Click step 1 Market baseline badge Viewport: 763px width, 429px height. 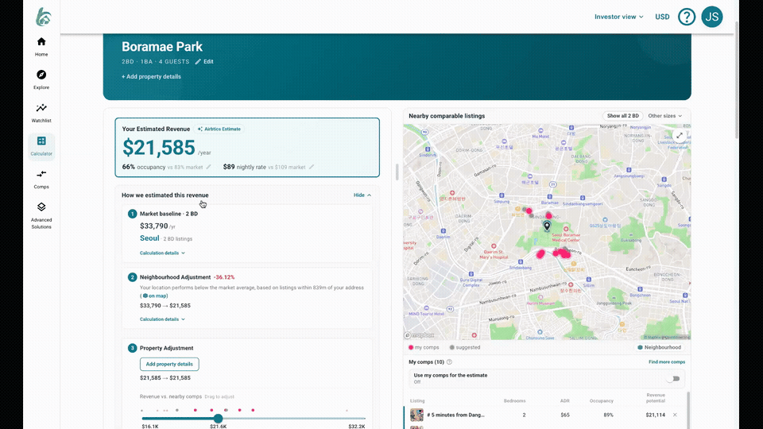click(x=133, y=214)
